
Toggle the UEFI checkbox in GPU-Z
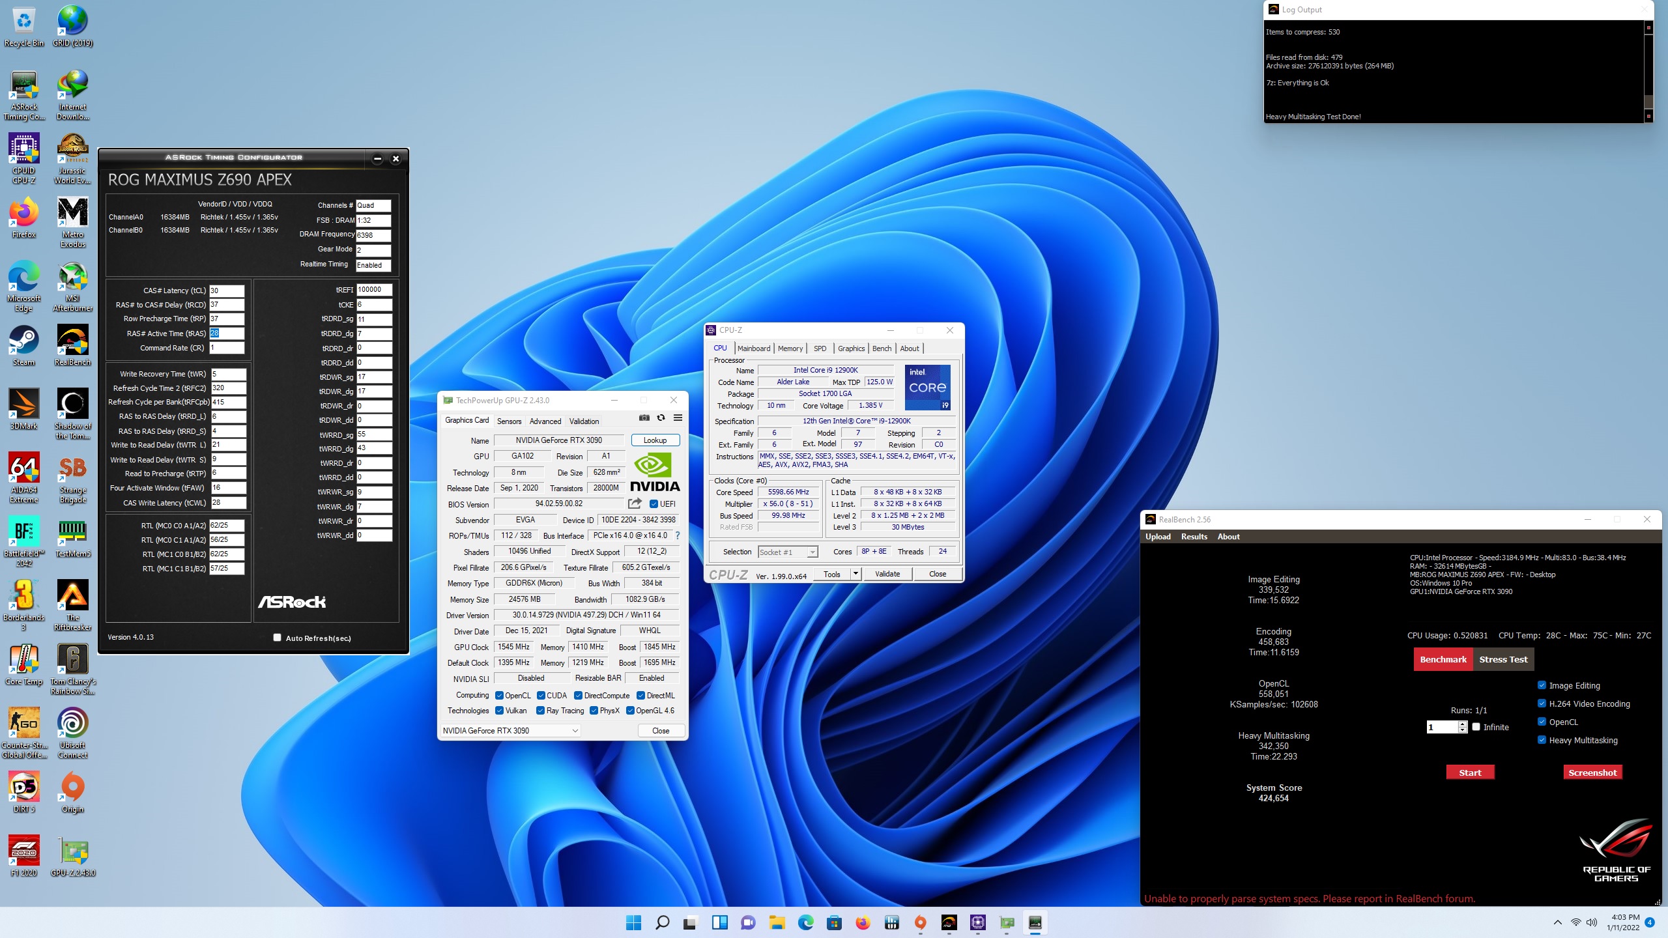(x=654, y=504)
